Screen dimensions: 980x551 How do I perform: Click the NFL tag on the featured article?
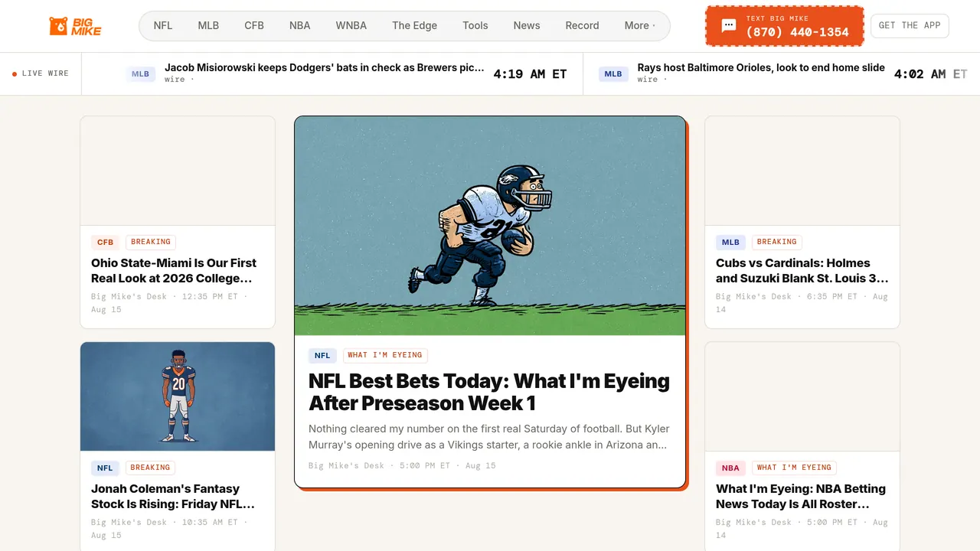click(322, 355)
